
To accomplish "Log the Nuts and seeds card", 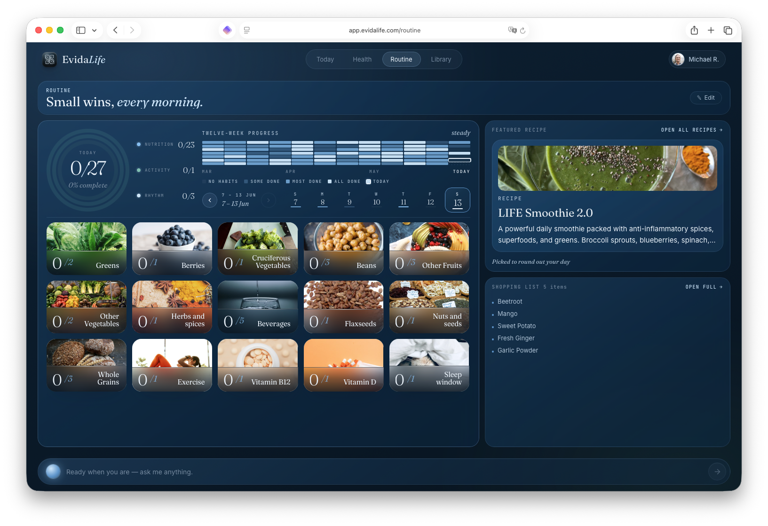I will point(429,307).
